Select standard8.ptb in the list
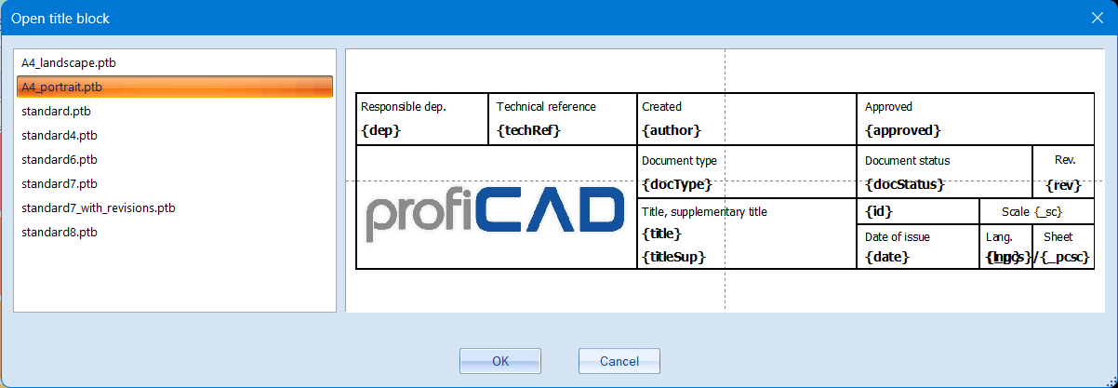Screen dimensions: 1118x388 pyautogui.click(x=175, y=232)
